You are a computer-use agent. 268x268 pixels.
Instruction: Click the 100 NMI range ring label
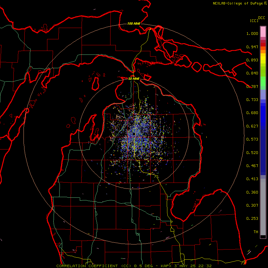point(134,24)
